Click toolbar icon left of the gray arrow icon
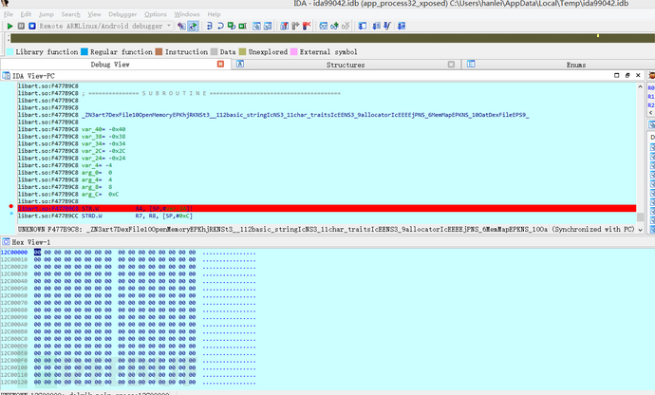The width and height of the screenshot is (655, 395). (x=285, y=26)
